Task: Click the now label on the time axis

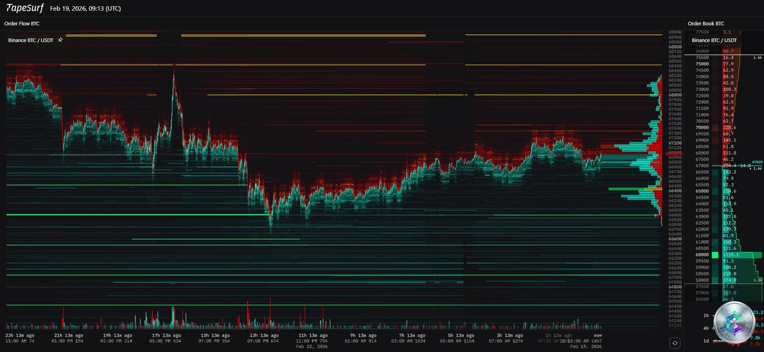Action: tap(598, 335)
